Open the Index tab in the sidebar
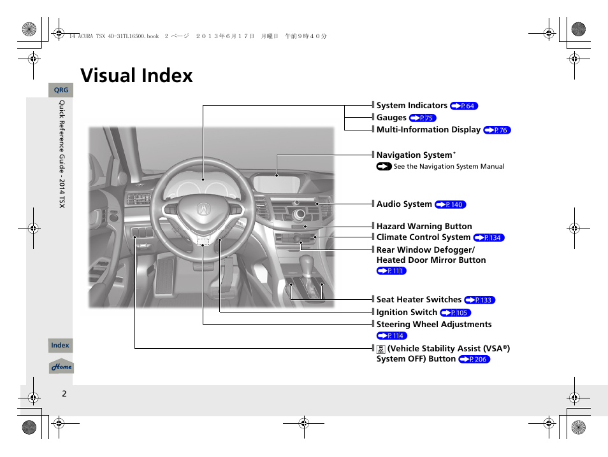This screenshot has height=457, width=608. click(x=60, y=345)
